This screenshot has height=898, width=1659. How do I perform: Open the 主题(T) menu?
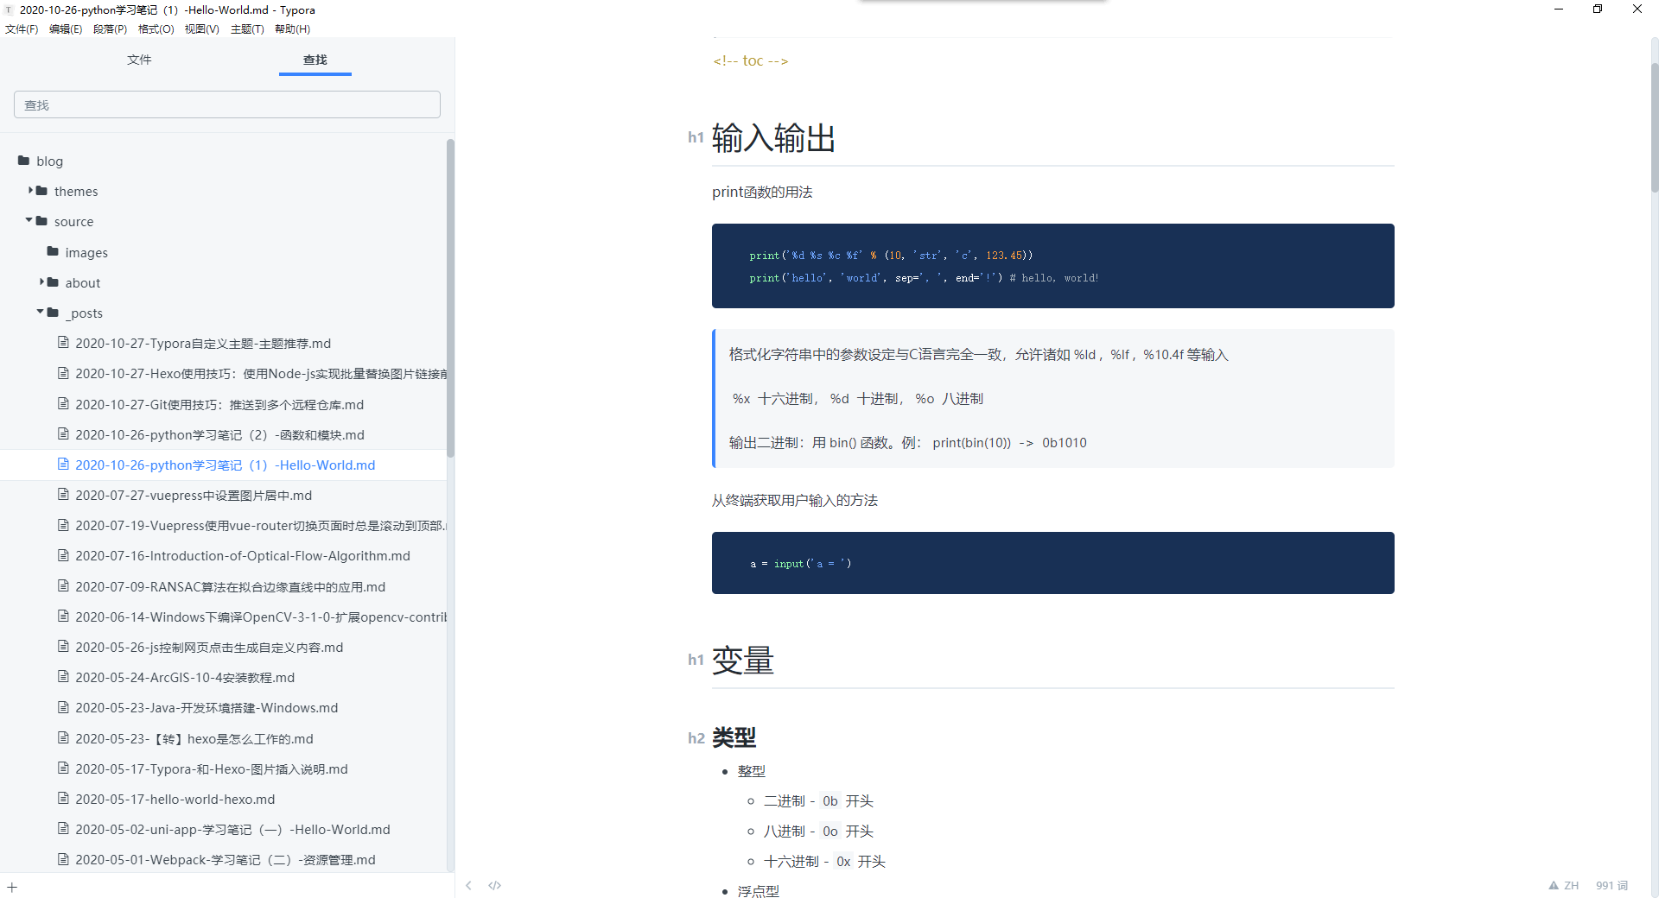tap(247, 28)
